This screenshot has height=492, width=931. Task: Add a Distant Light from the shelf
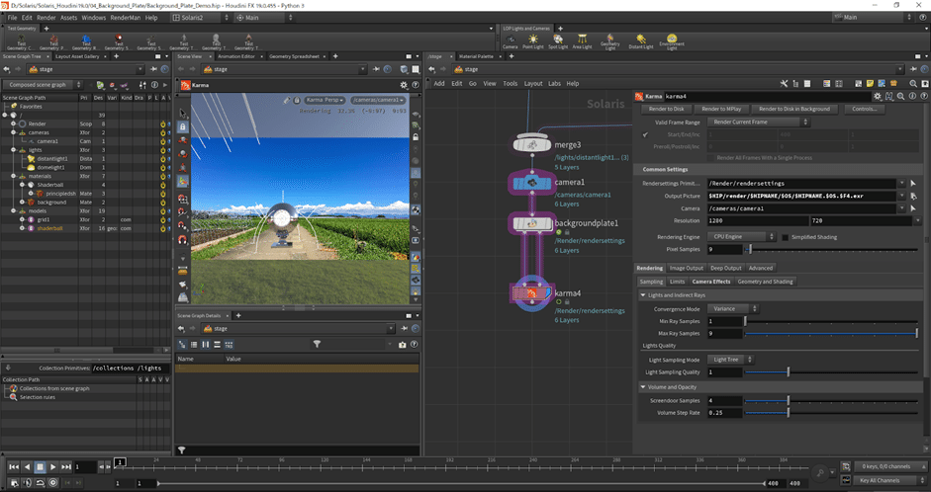click(x=643, y=40)
